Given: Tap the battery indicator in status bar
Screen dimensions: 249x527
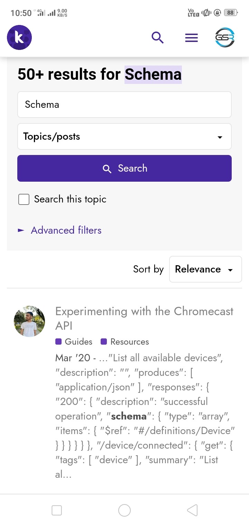Looking at the screenshot, I should (230, 13).
